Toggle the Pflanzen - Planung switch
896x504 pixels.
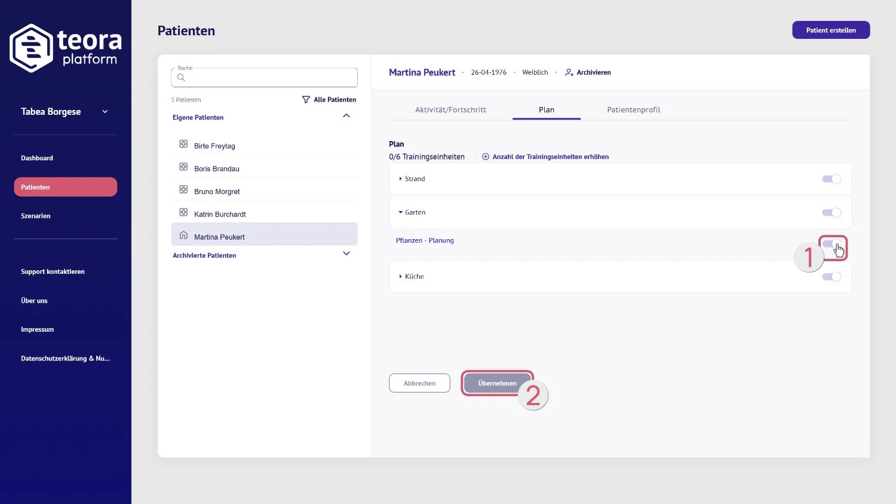pyautogui.click(x=831, y=244)
